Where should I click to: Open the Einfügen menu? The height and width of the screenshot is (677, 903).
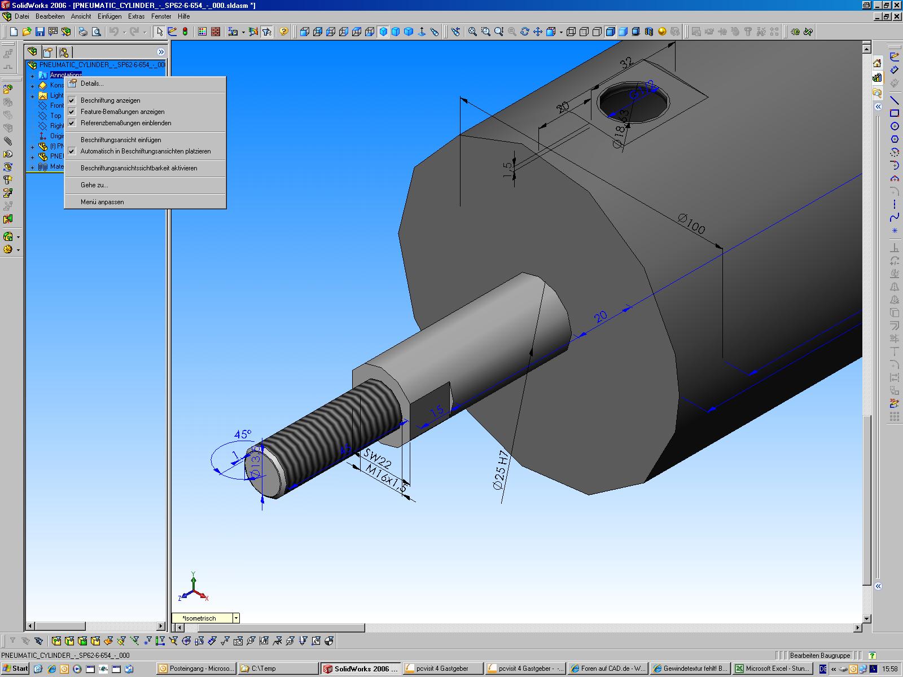click(109, 16)
